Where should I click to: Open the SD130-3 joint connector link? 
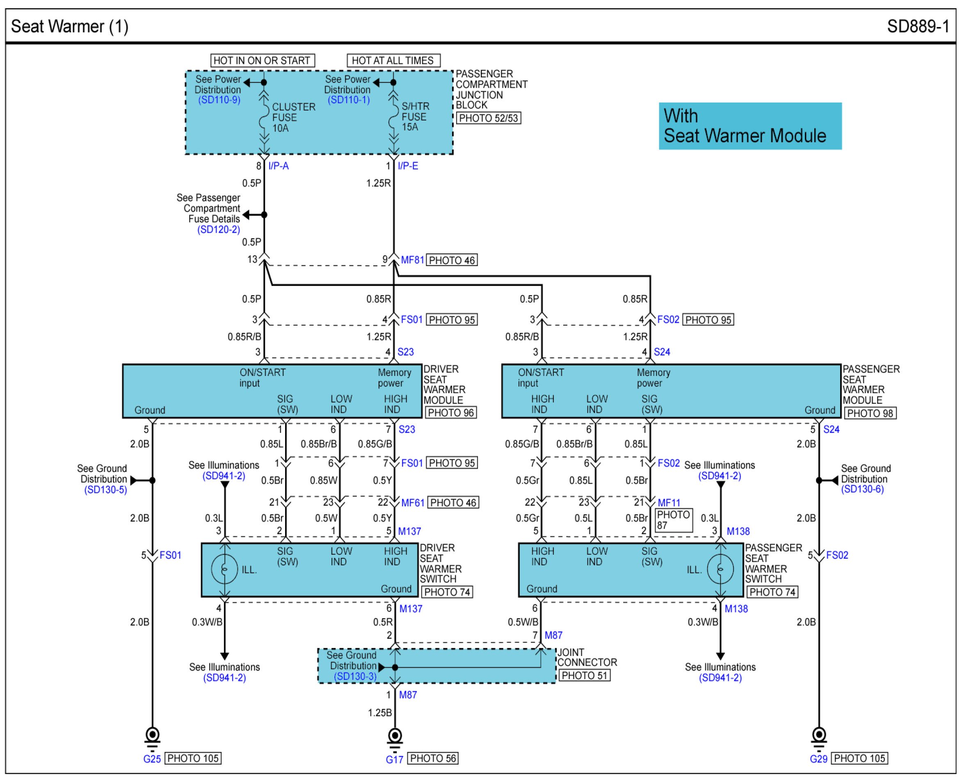(355, 676)
